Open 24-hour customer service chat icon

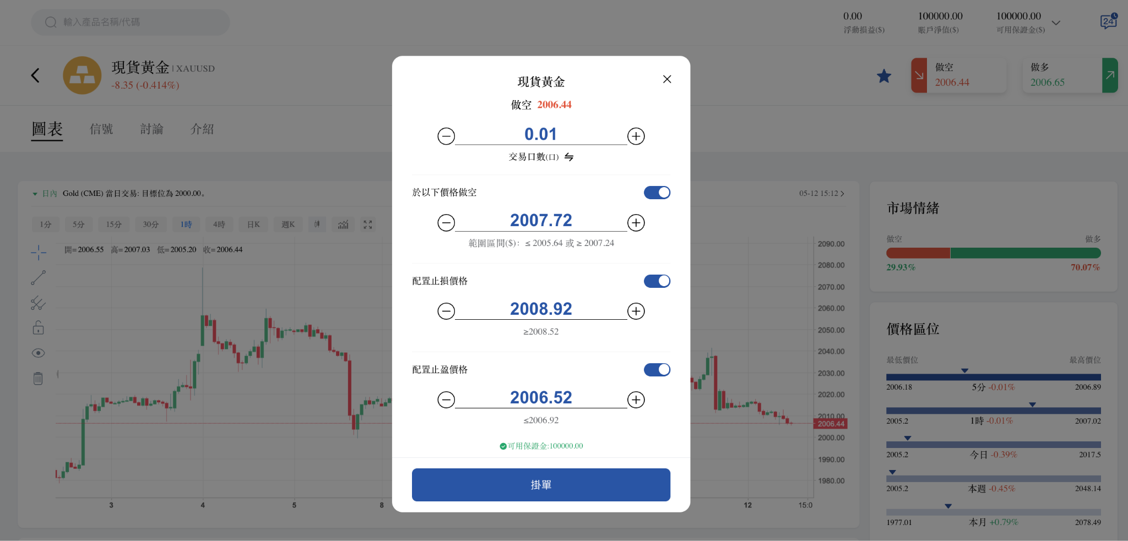tap(1108, 21)
